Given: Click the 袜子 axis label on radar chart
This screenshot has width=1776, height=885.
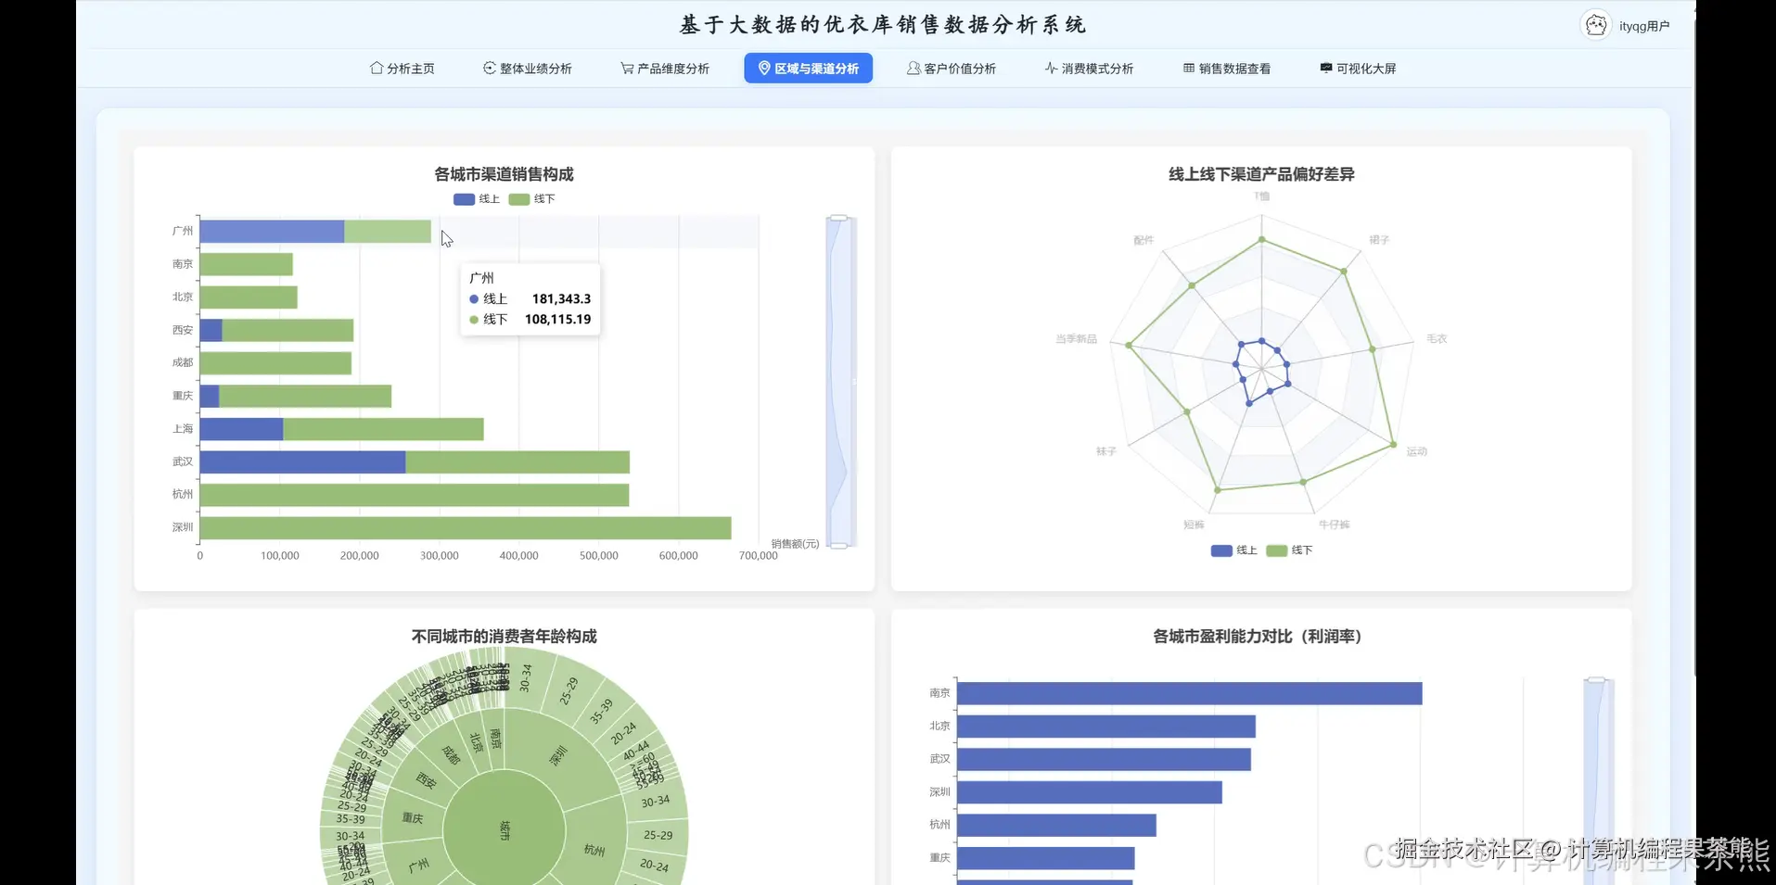Looking at the screenshot, I should point(1106,451).
